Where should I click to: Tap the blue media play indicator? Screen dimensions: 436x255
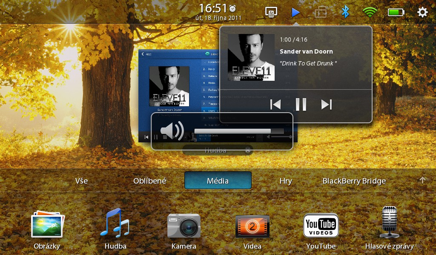(295, 12)
